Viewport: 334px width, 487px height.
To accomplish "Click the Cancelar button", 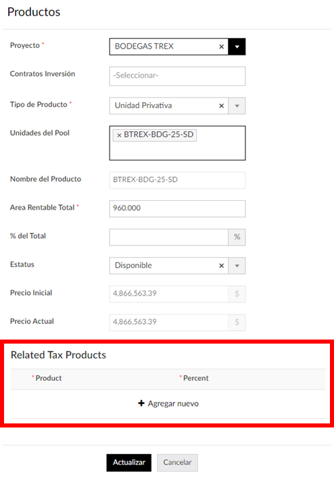I will click(177, 463).
